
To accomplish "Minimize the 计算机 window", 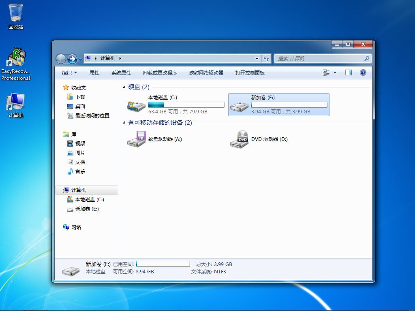I will (337, 44).
